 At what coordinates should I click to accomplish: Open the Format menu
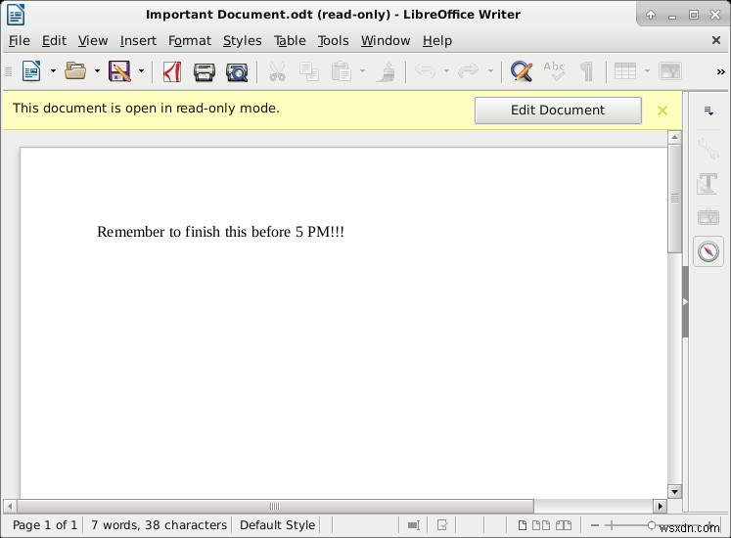(x=190, y=41)
